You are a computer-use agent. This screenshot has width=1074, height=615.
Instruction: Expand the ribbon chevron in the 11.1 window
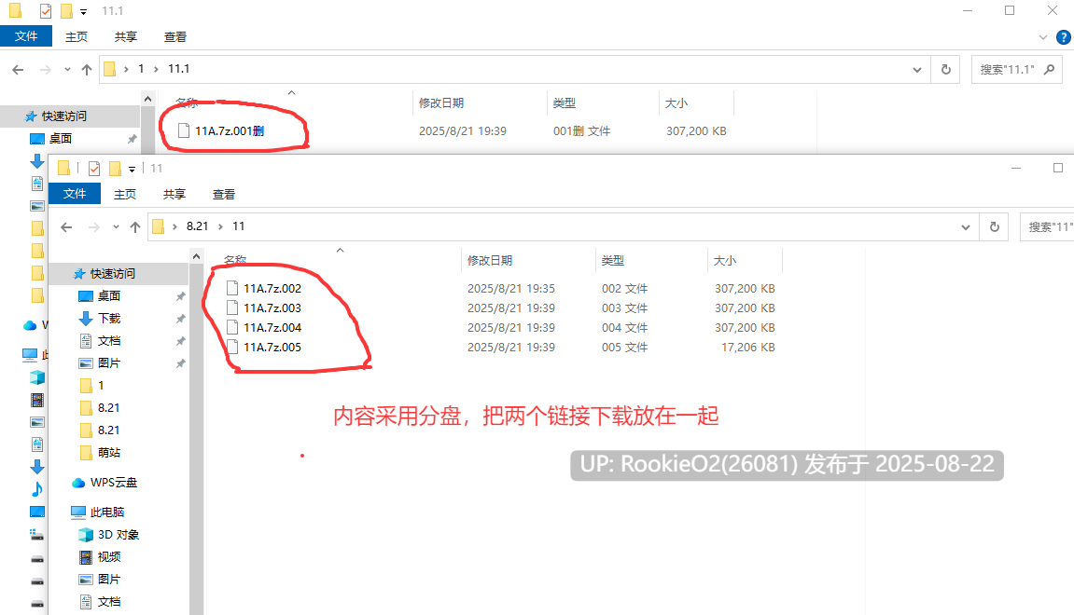[x=1043, y=37]
